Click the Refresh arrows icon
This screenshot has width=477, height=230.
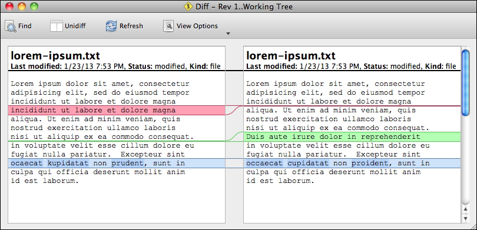pyautogui.click(x=111, y=26)
